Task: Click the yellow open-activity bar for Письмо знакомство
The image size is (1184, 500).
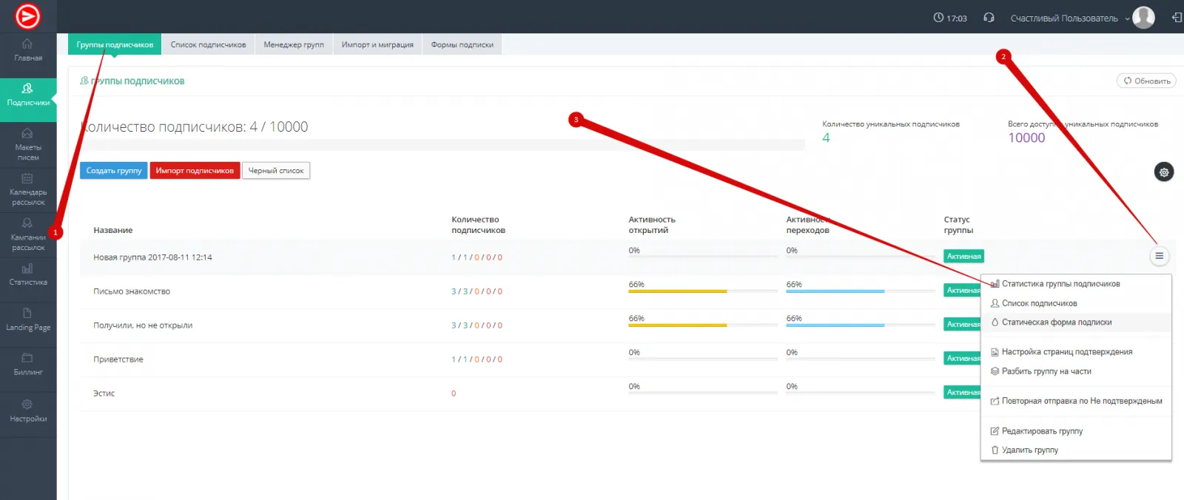Action: 677,291
